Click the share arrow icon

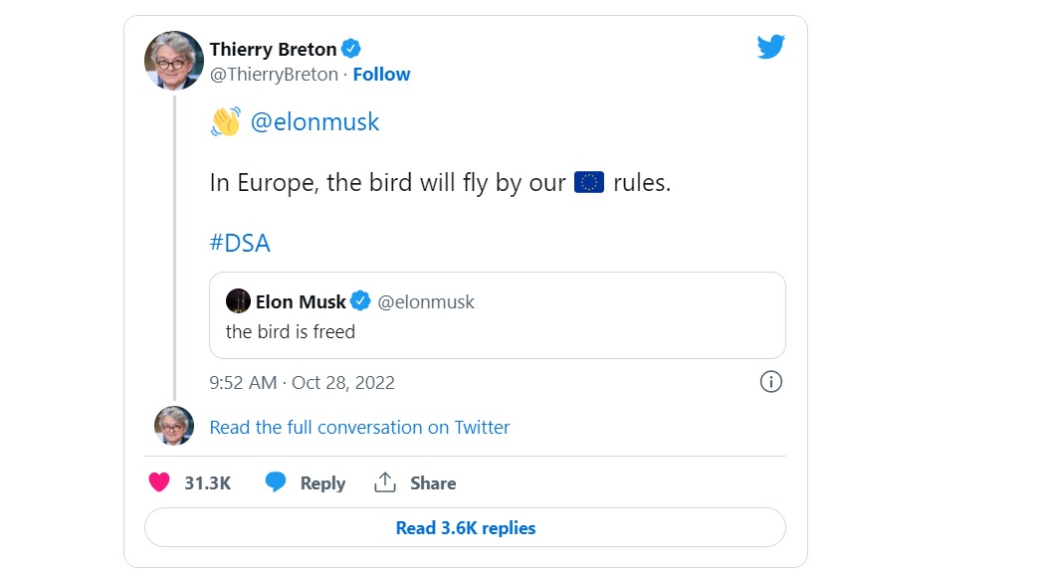385,482
